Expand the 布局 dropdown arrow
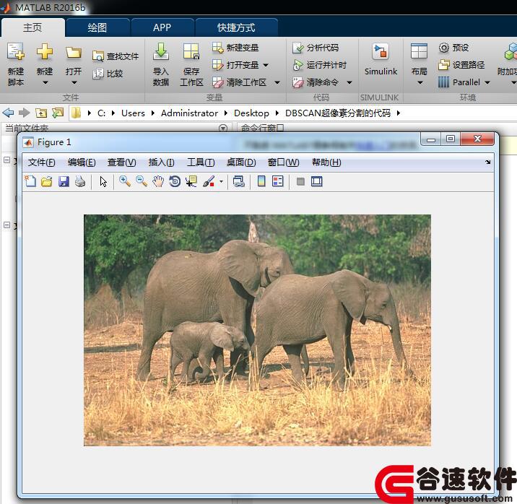This screenshot has width=517, height=504. point(420,82)
